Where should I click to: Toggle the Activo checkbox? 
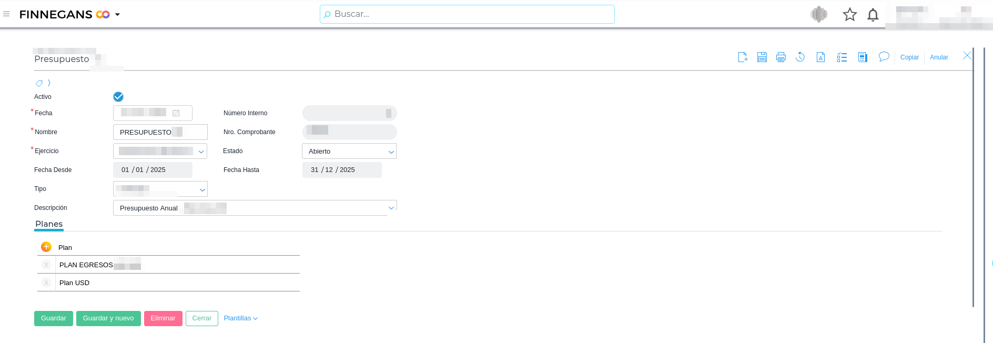tap(118, 97)
